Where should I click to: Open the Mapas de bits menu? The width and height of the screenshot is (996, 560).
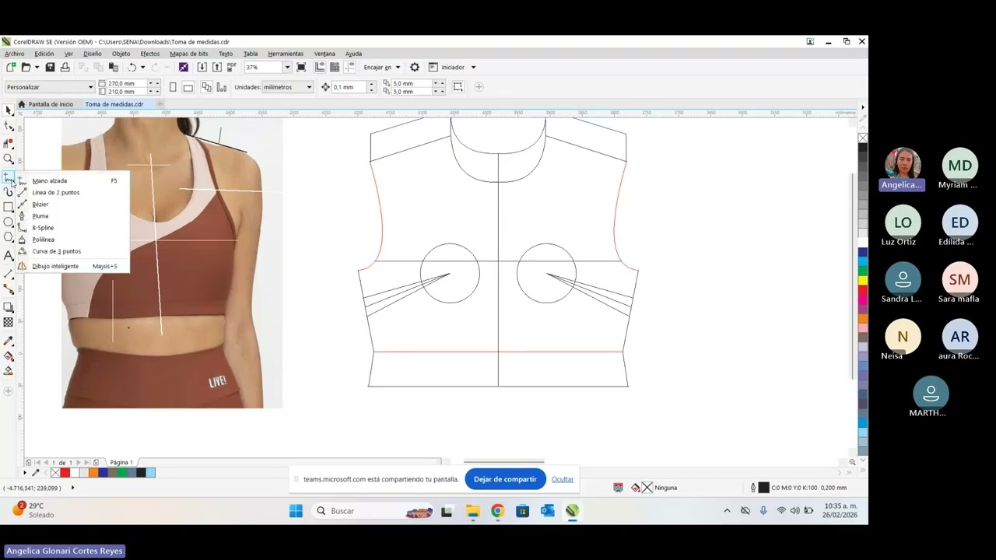coord(188,54)
